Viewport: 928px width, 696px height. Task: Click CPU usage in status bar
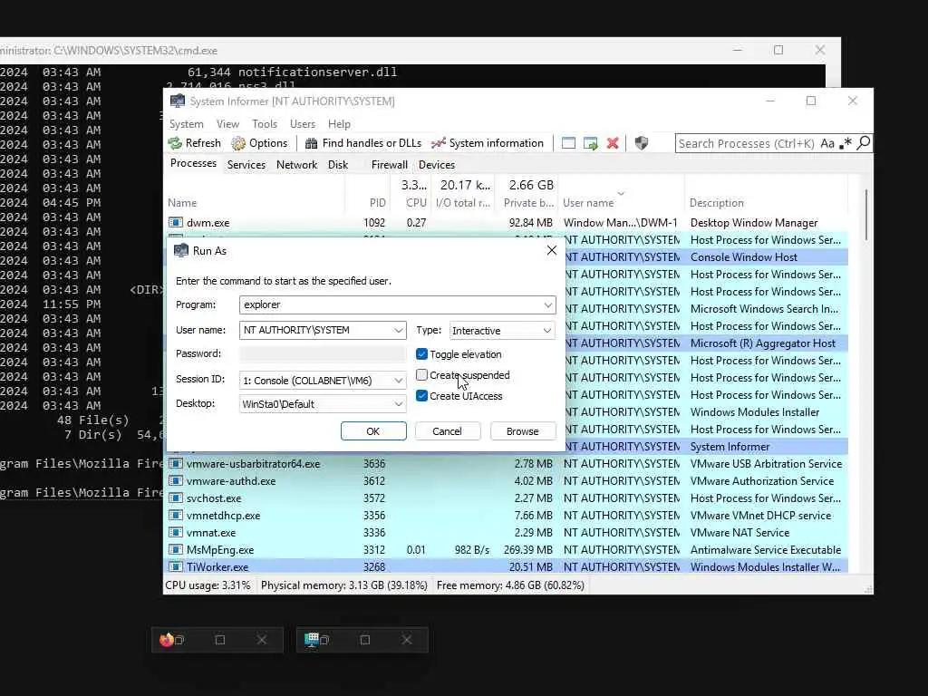[208, 585]
